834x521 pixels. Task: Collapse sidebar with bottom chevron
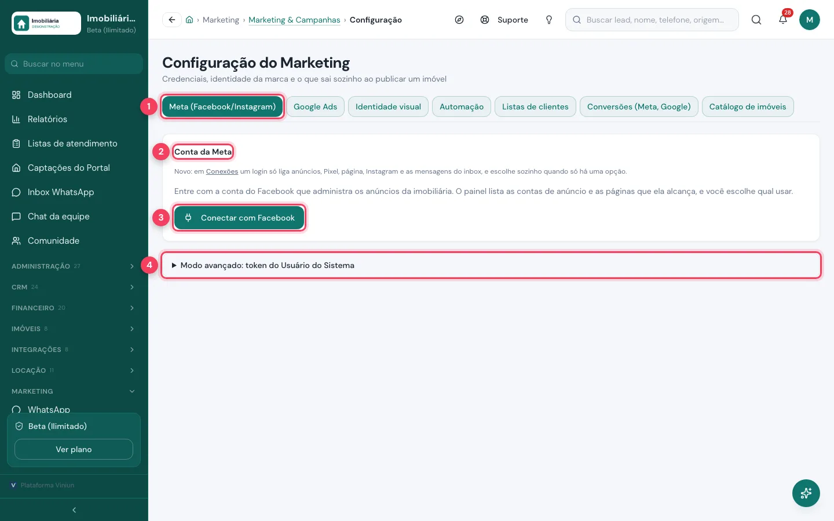(74, 510)
